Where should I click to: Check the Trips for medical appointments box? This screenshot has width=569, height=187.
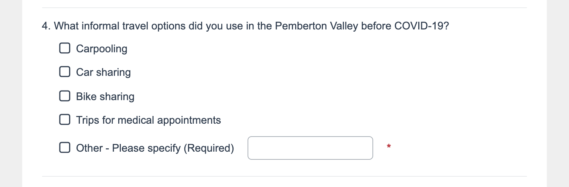click(65, 120)
